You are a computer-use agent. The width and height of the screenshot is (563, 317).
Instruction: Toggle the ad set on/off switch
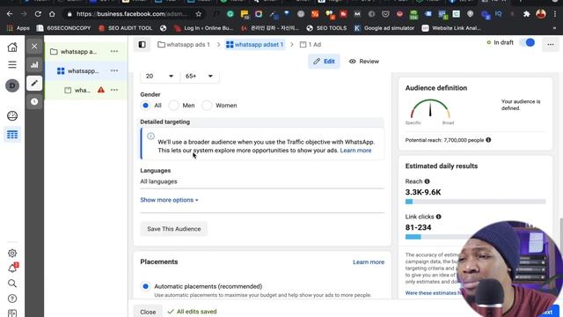pos(527,43)
